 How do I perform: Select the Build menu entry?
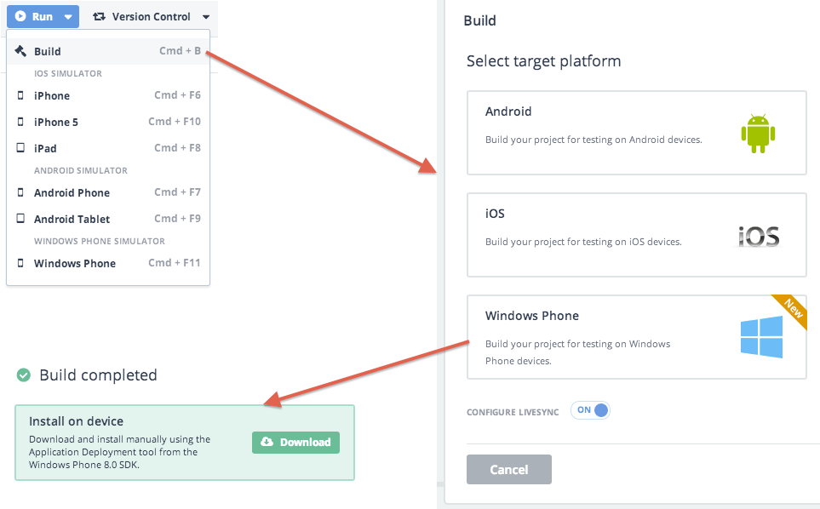point(108,51)
